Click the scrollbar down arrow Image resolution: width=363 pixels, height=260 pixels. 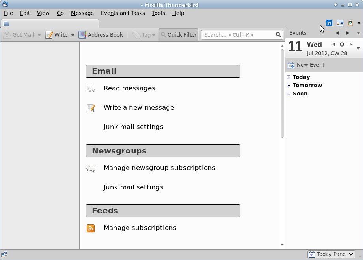pos(282,245)
